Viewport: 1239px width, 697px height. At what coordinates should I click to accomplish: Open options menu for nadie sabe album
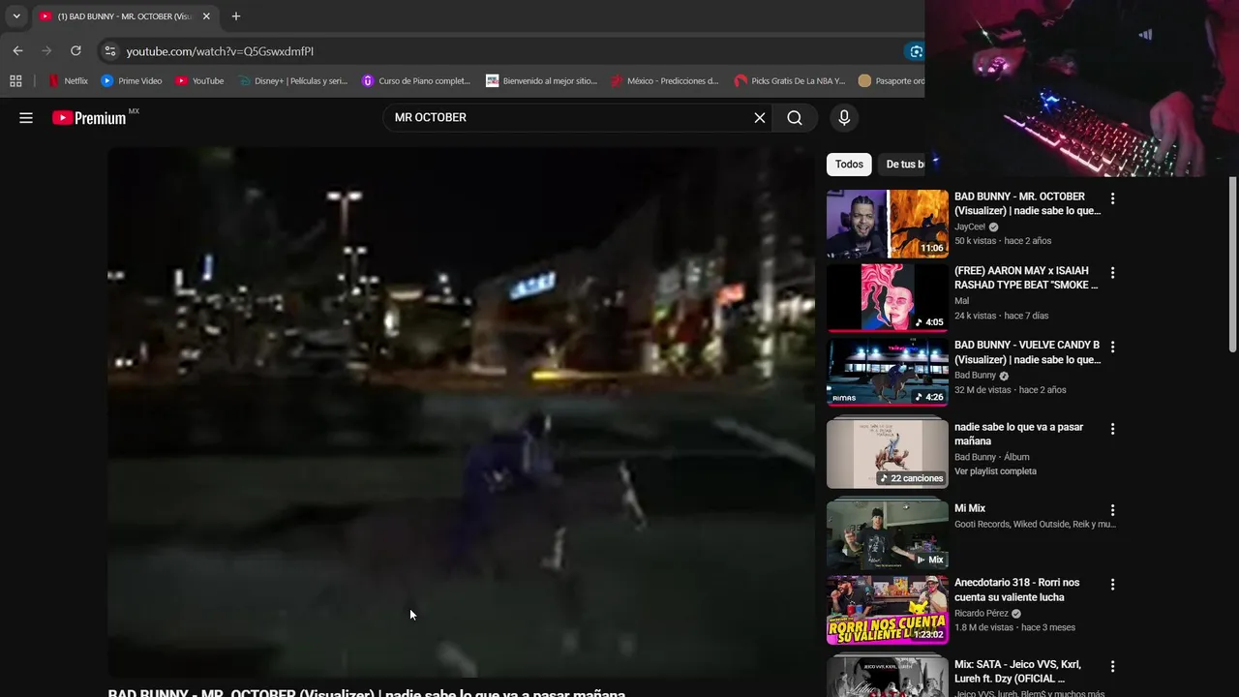click(1112, 429)
